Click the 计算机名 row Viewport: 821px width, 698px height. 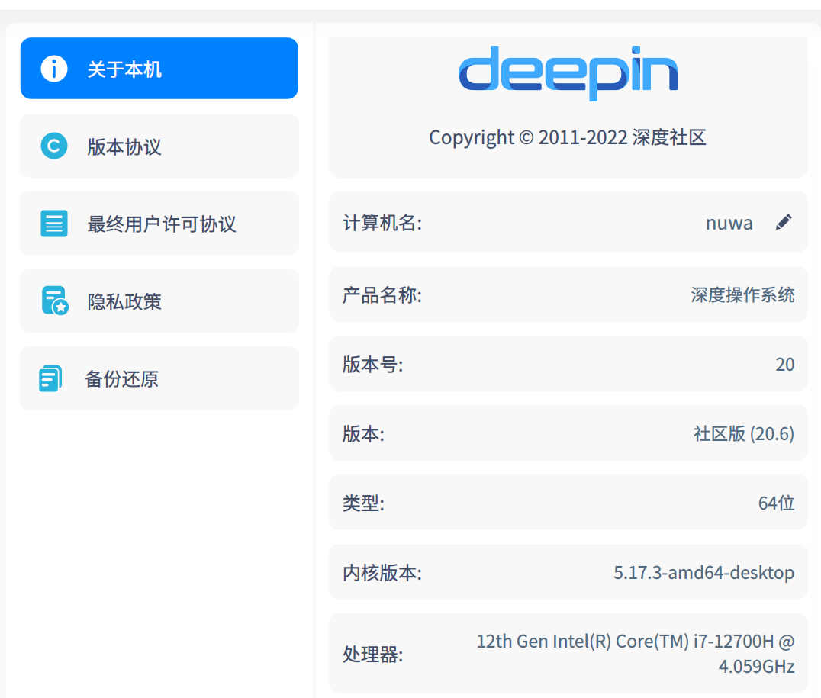tap(568, 222)
